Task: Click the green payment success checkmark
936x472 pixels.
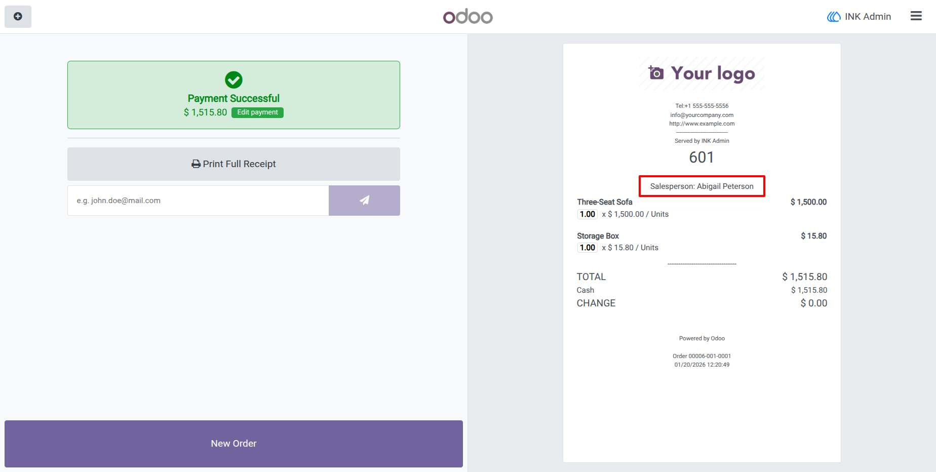Action: click(233, 80)
